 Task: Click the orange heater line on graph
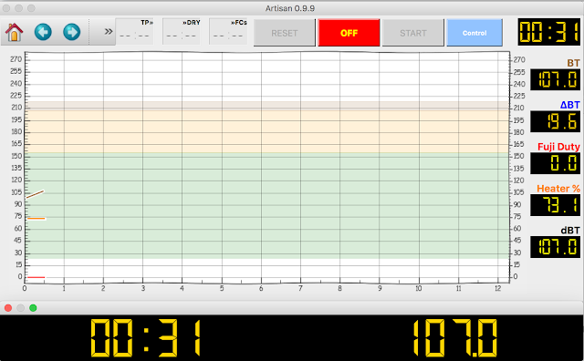pos(36,219)
